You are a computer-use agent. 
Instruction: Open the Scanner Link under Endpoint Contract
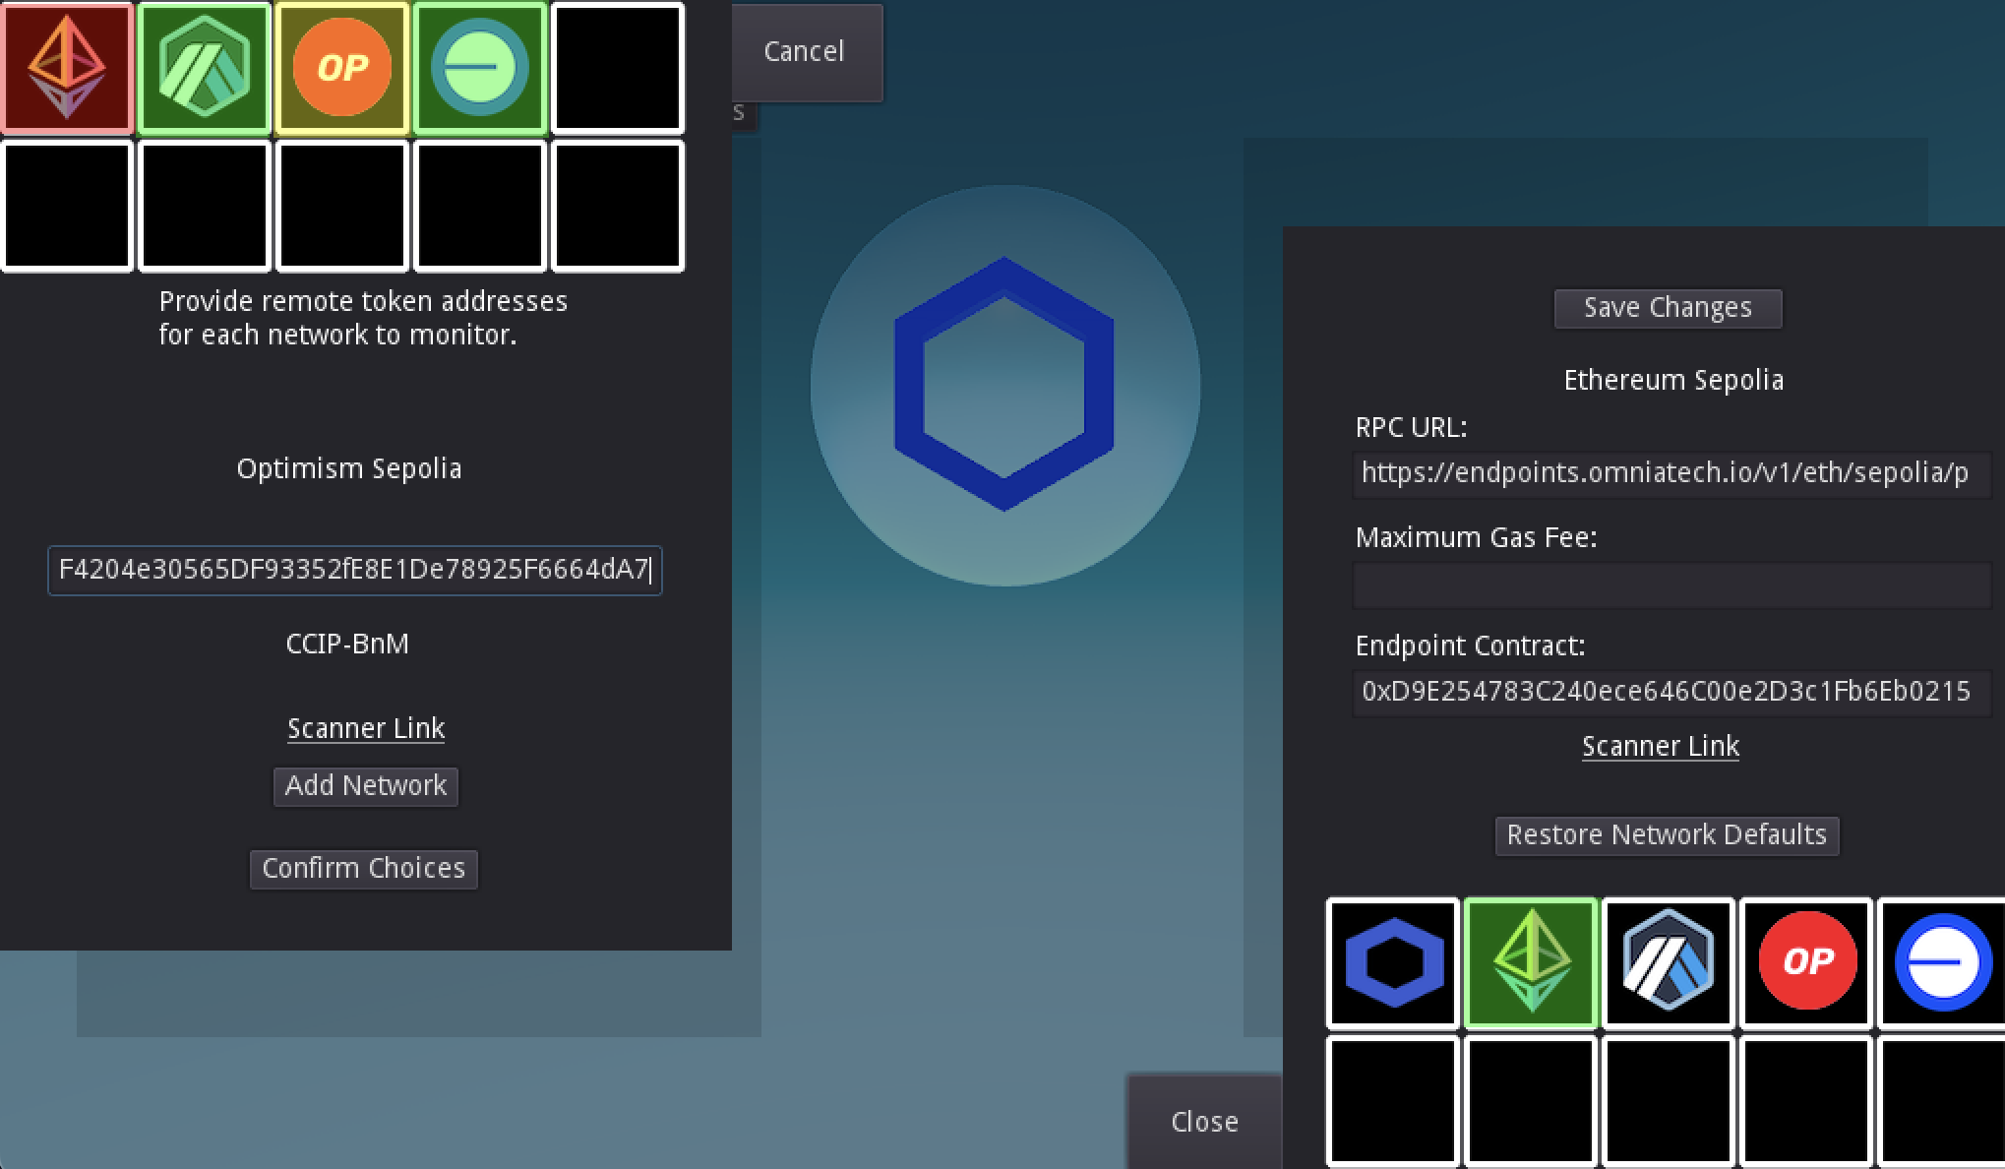pos(1661,746)
